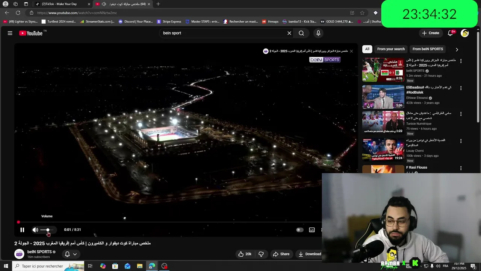Open the vertical tabs actions icon

click(26, 4)
